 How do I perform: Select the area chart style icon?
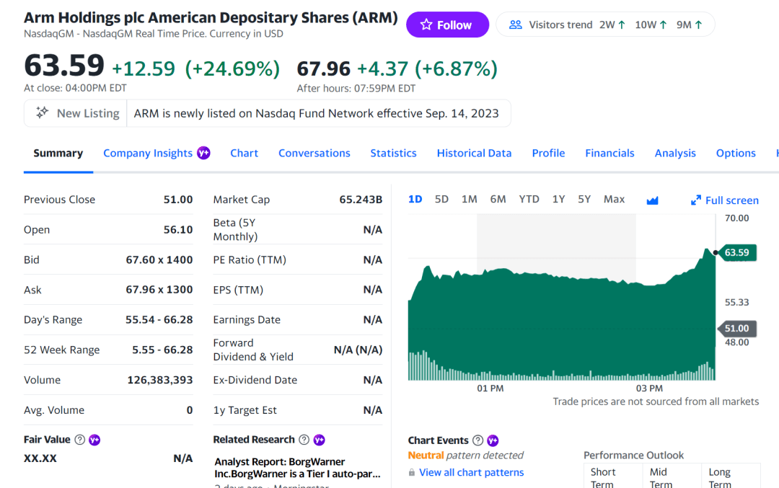(652, 200)
